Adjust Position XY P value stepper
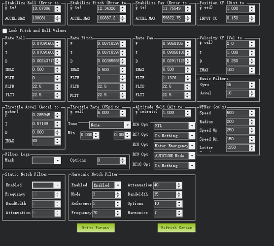 252,9
